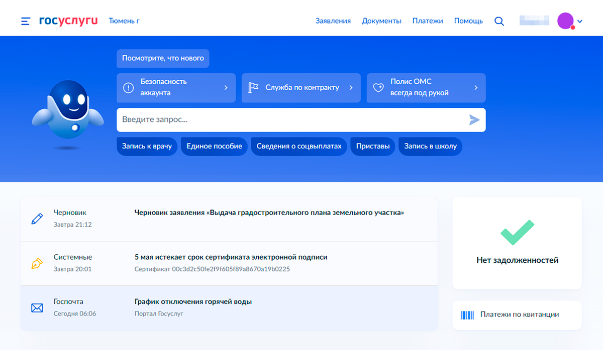Click the envelope icon of Госпочта row
The height and width of the screenshot is (350, 603).
[37, 308]
